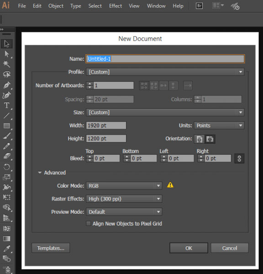
Task: Set landscape orientation
Action: click(210, 139)
